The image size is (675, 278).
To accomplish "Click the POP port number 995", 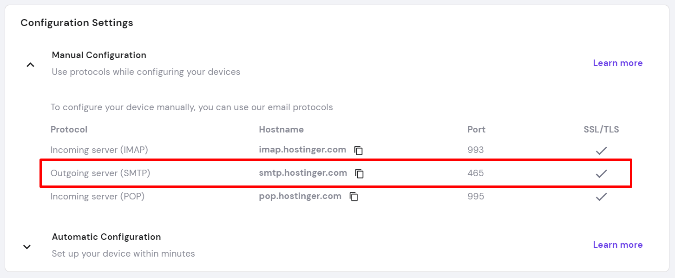I will click(x=476, y=196).
